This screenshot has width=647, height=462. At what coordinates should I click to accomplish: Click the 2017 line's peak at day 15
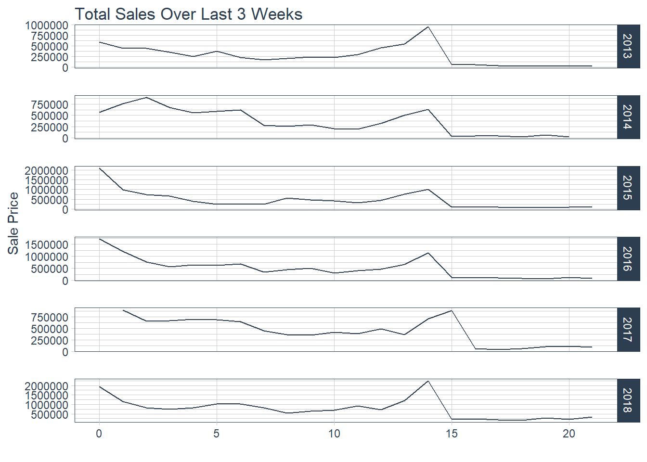click(452, 310)
